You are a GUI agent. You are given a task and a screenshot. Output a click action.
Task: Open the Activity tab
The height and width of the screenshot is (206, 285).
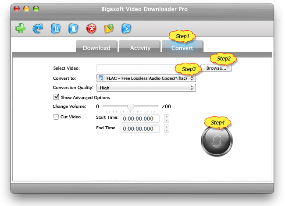click(140, 47)
